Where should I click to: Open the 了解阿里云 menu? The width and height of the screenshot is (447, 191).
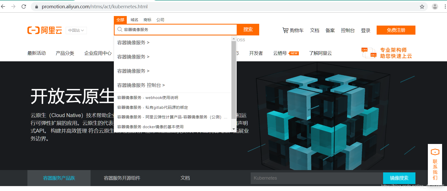[320, 53]
